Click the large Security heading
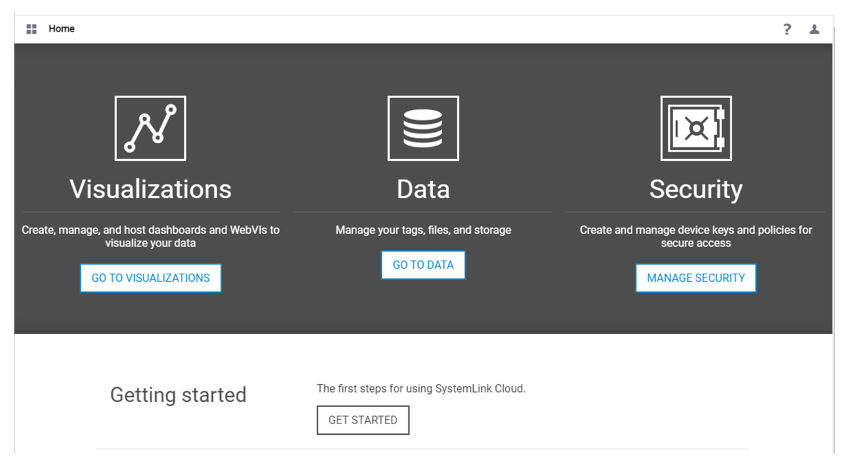Viewport: 848px width, 467px height. tap(696, 190)
